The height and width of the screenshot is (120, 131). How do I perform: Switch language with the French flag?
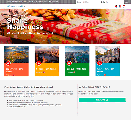coord(120,6)
